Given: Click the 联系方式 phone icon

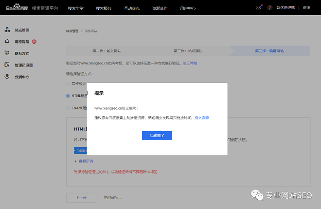Looking at the screenshot, I should tap(7, 53).
